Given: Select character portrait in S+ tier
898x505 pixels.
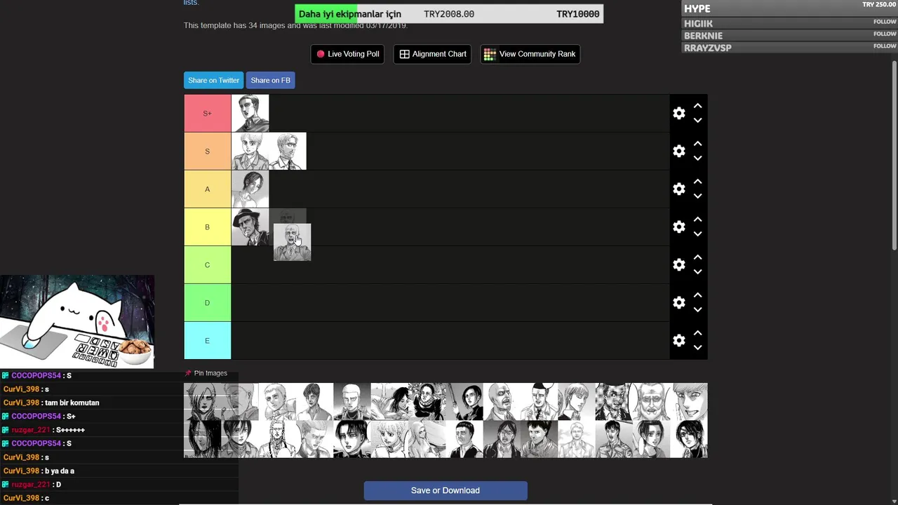Looking at the screenshot, I should (250, 113).
